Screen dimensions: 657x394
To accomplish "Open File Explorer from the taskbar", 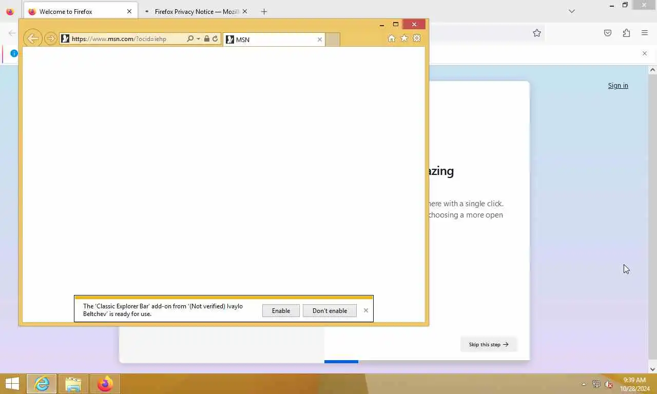I will pos(73,384).
